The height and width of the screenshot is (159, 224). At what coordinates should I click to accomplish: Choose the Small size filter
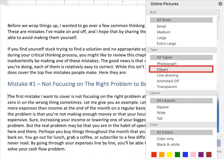(161, 26)
